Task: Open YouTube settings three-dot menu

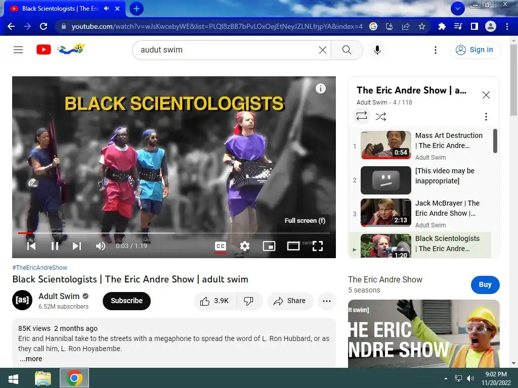Action: coord(436,50)
